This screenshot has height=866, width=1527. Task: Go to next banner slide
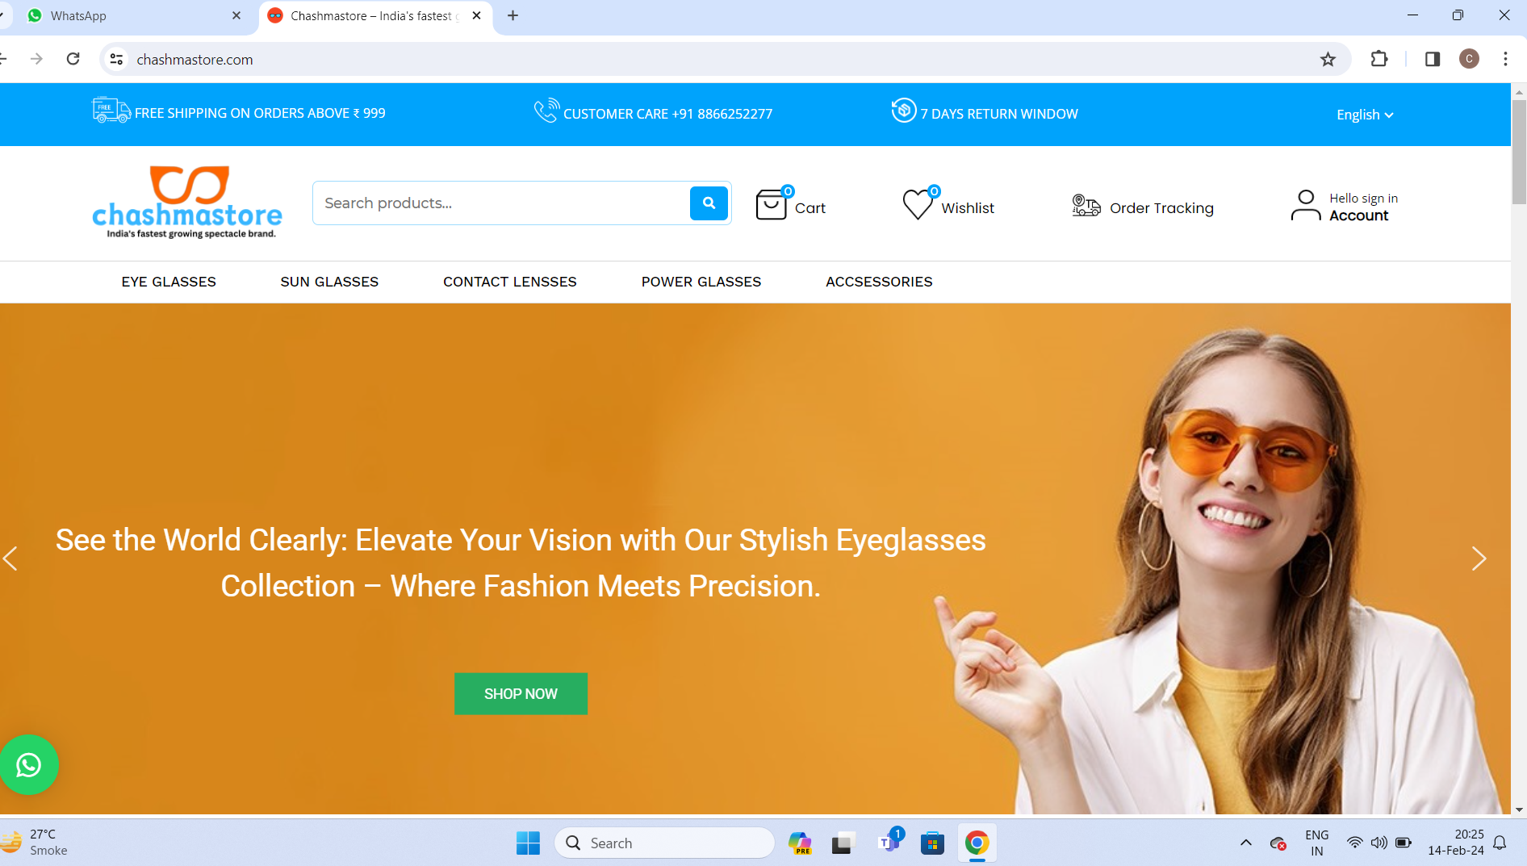1479,559
